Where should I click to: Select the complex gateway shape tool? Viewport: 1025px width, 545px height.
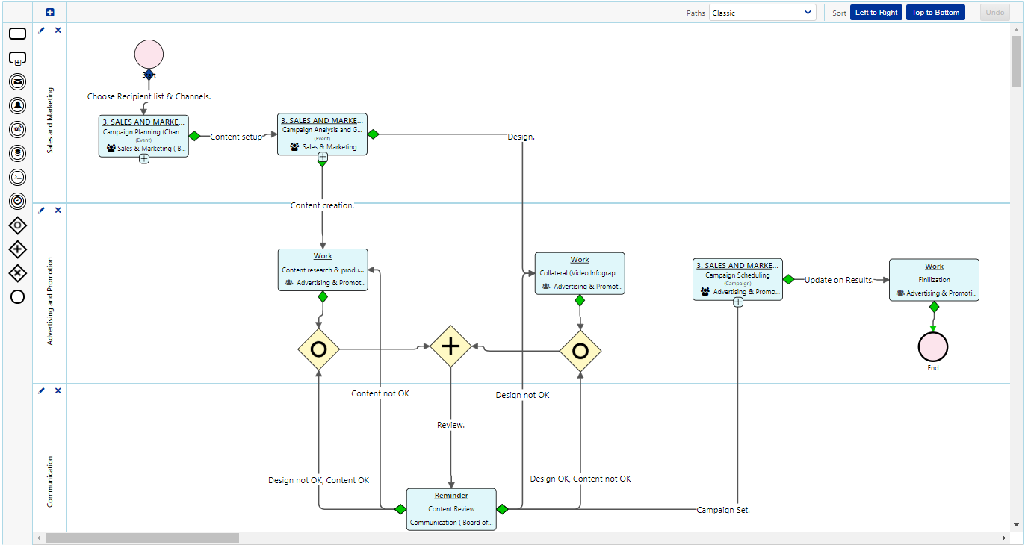tap(17, 272)
